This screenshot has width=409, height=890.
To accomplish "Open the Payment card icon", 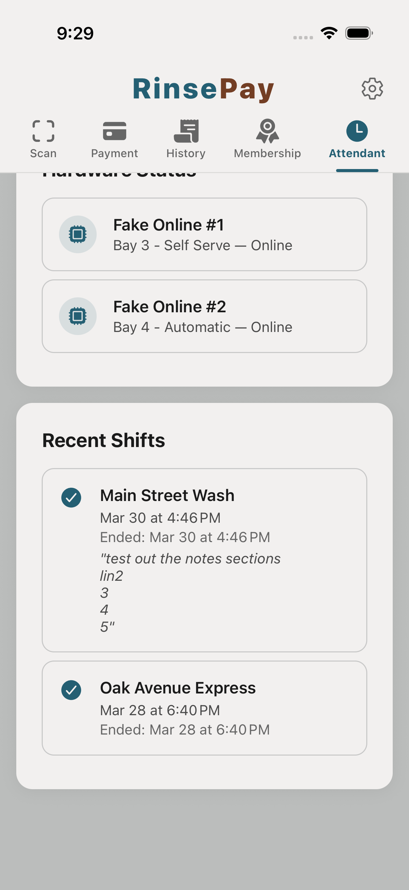I will tap(114, 131).
